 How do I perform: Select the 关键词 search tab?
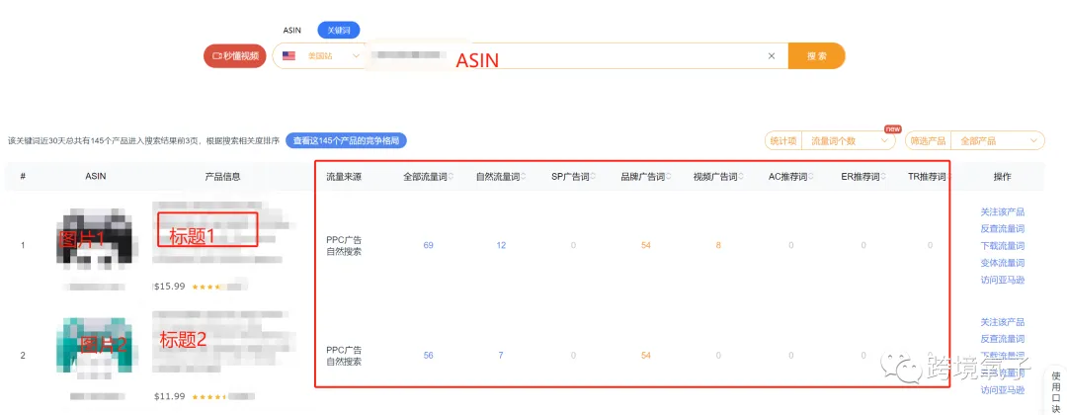[x=338, y=30]
